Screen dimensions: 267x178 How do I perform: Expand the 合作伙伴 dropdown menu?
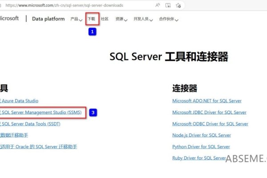169,19
